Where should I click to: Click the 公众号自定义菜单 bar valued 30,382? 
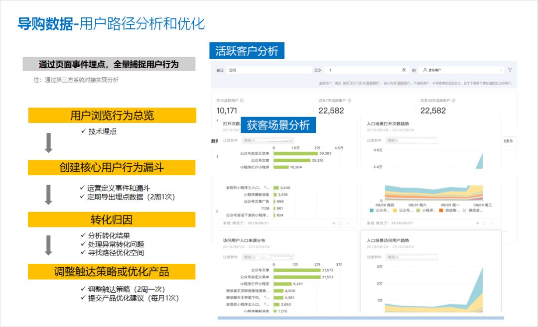(x=296, y=154)
